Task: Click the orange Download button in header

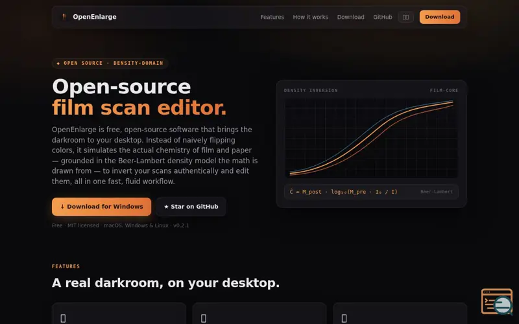Action: point(440,17)
